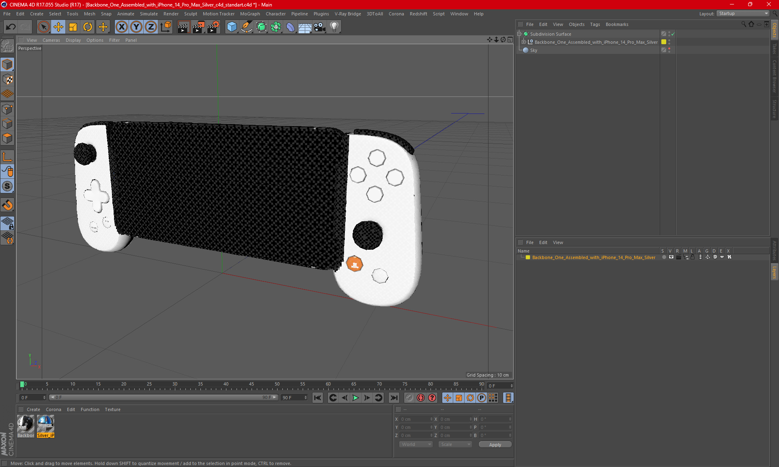This screenshot has height=467, width=779.
Task: Click Record Active Objects button
Action: (409, 398)
